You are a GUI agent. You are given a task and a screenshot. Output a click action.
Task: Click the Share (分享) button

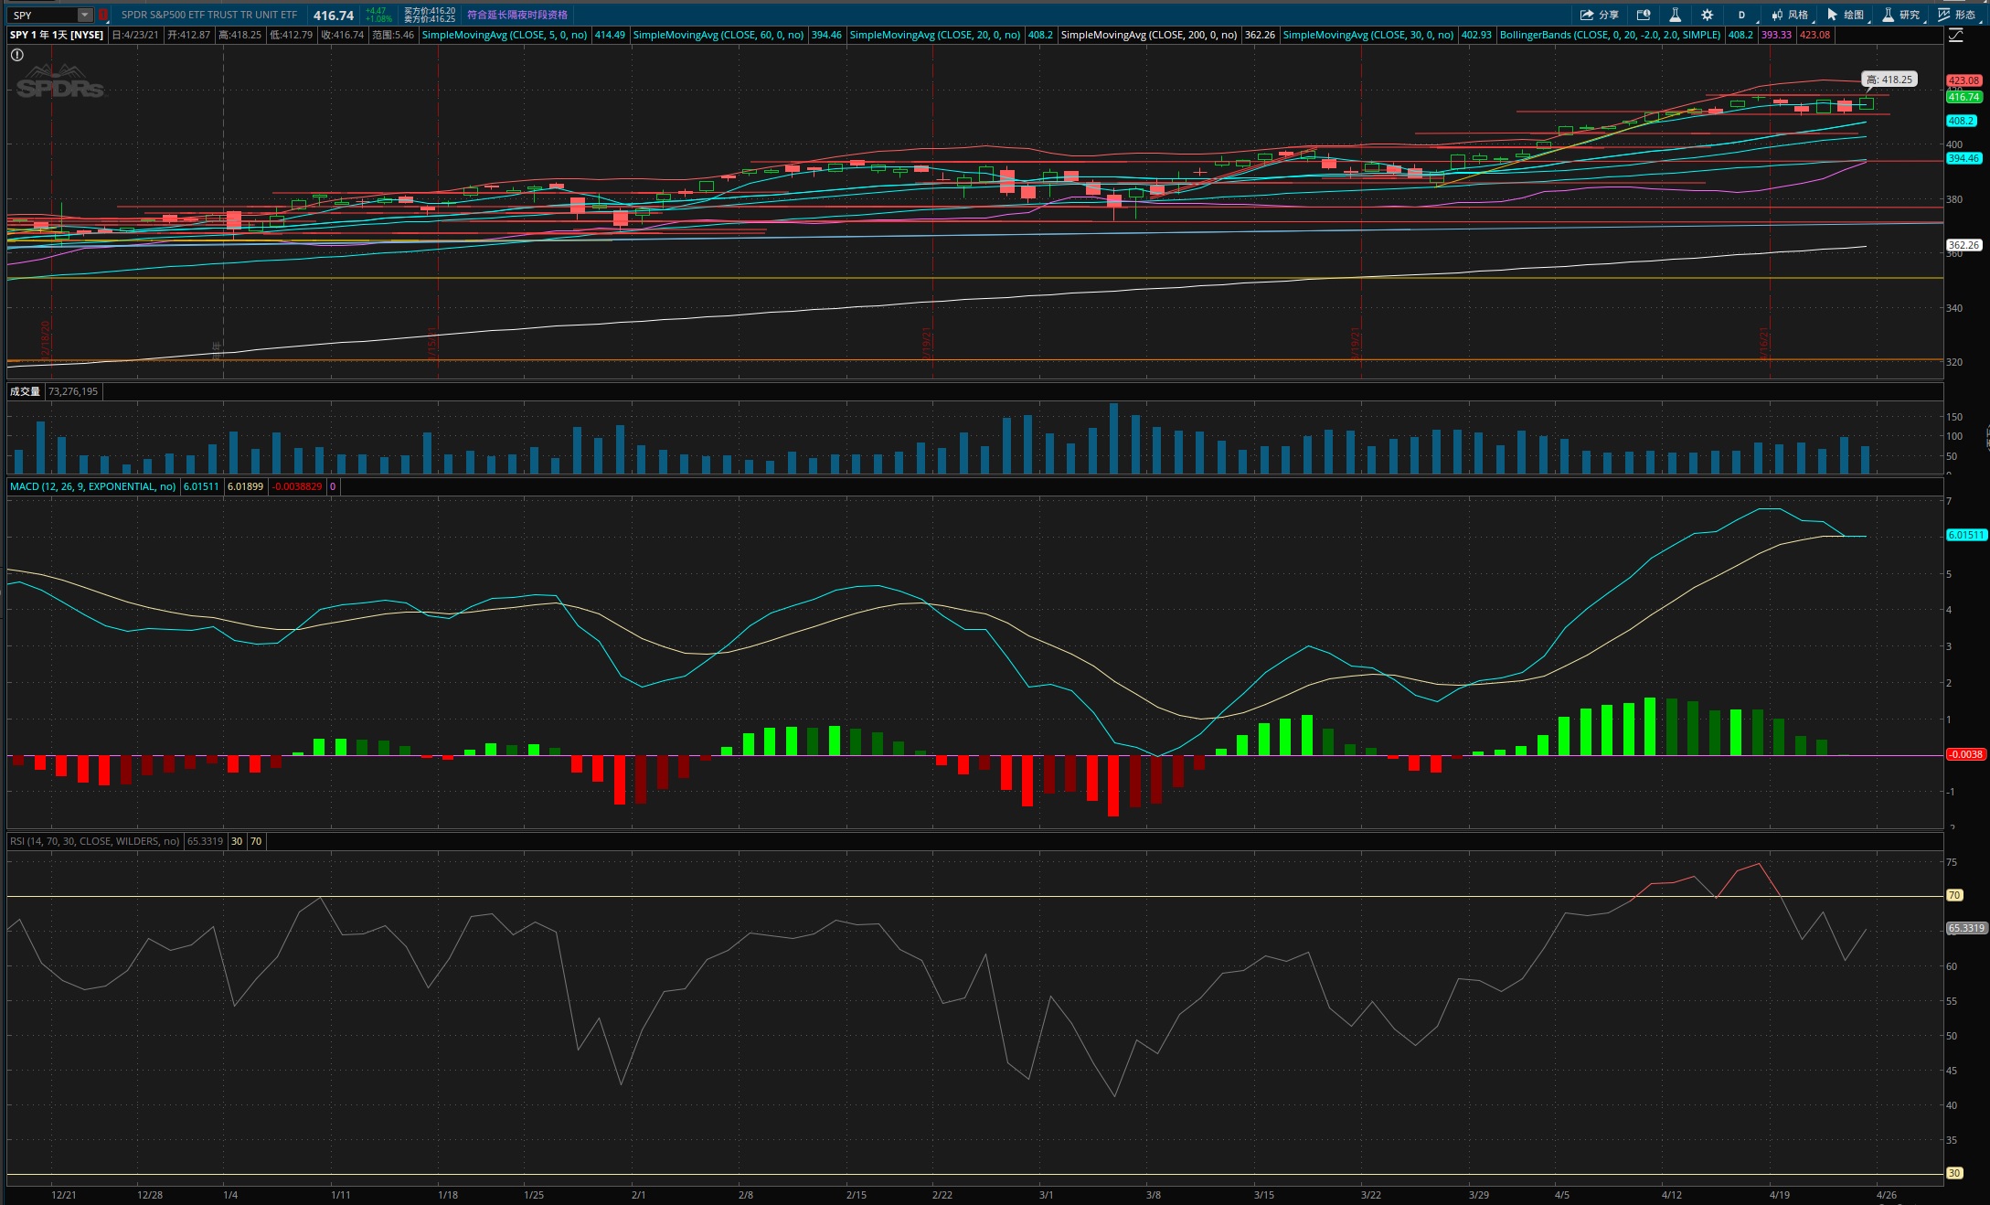[x=1599, y=15]
